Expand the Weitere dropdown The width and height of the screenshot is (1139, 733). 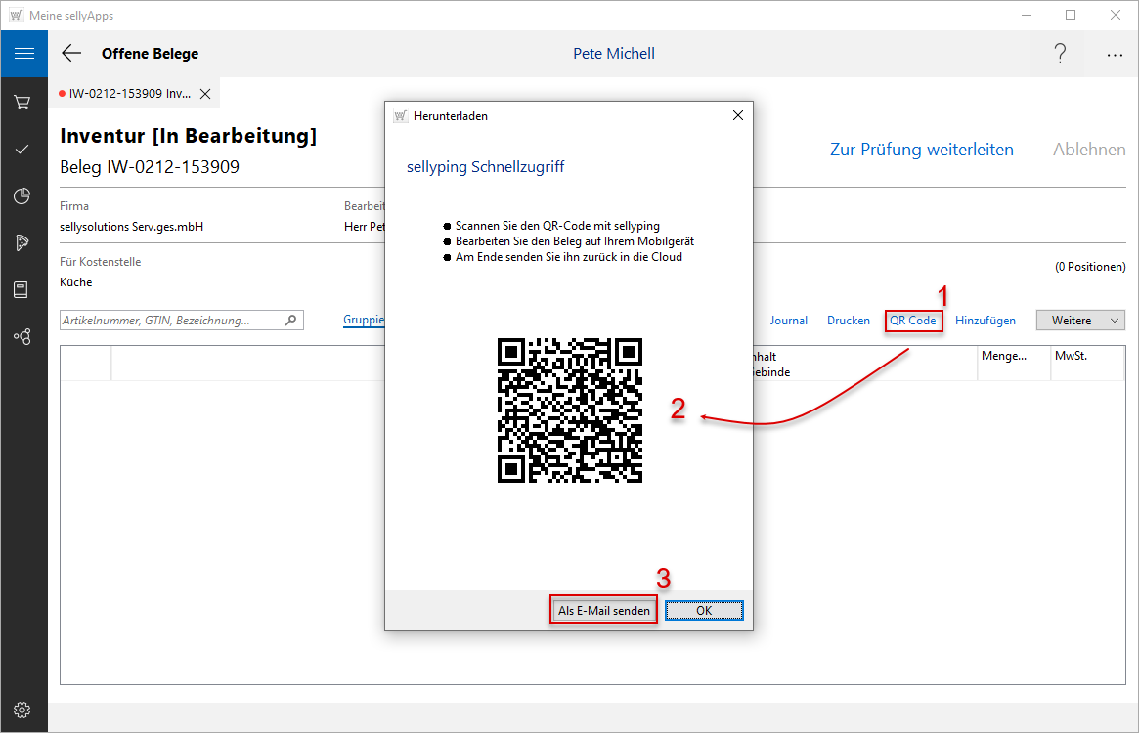click(1080, 321)
